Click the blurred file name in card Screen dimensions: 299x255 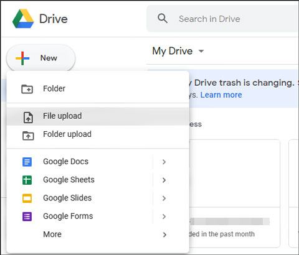click(229, 221)
